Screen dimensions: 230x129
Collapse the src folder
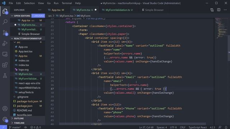(28, 42)
